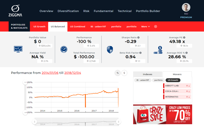Click the portfolio value monitor icon
The height and width of the screenshot is (129, 204).
click(18, 49)
